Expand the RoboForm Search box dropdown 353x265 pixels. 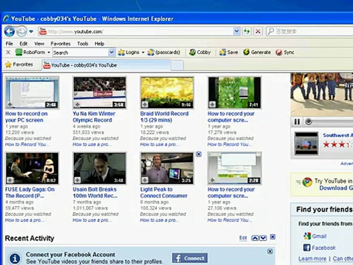(x=111, y=53)
